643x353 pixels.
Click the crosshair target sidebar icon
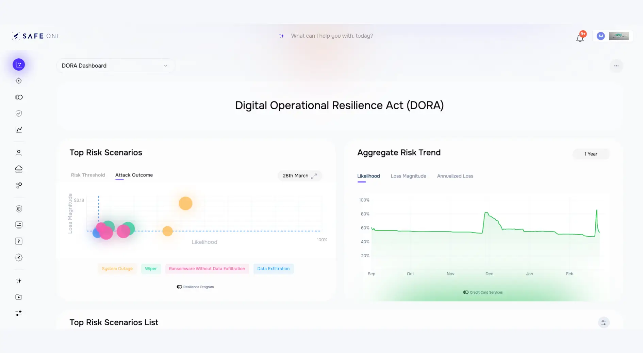pyautogui.click(x=19, y=81)
